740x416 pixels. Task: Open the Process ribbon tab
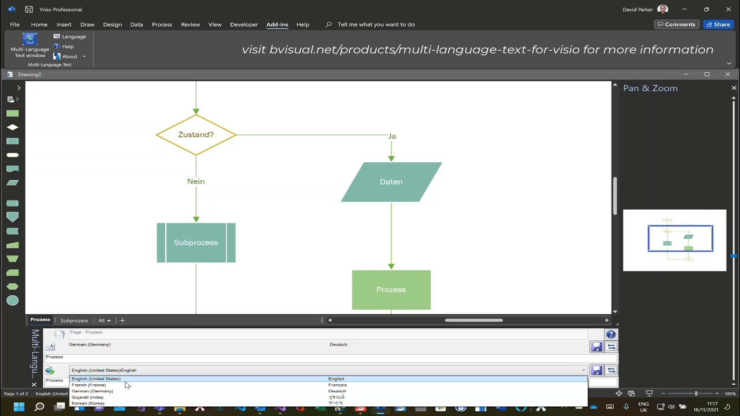(x=162, y=24)
